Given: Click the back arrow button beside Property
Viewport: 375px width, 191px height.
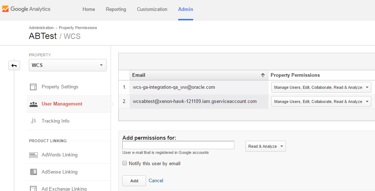Looking at the screenshot, I should pyautogui.click(x=14, y=65).
